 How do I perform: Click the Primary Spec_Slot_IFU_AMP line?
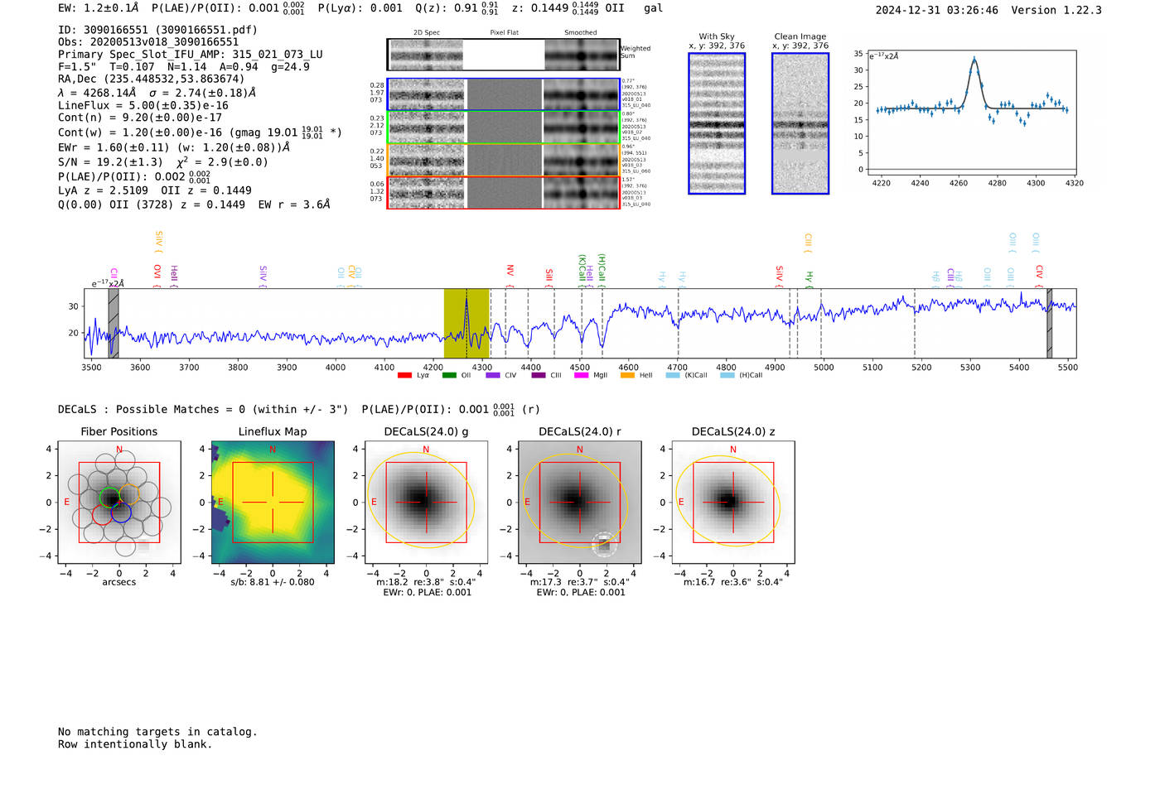pos(191,55)
